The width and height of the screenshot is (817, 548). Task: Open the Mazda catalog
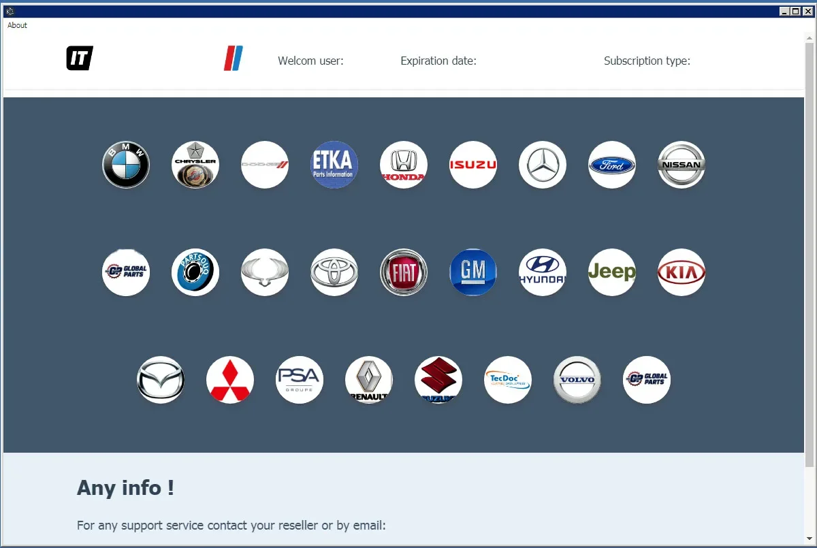tap(161, 380)
